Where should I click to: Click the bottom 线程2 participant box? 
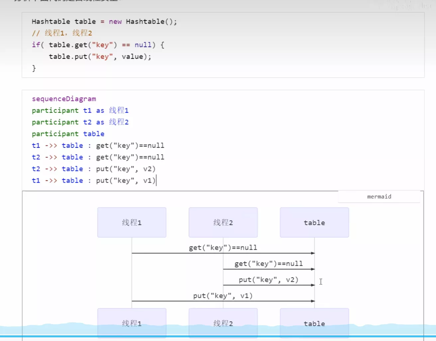point(223,323)
